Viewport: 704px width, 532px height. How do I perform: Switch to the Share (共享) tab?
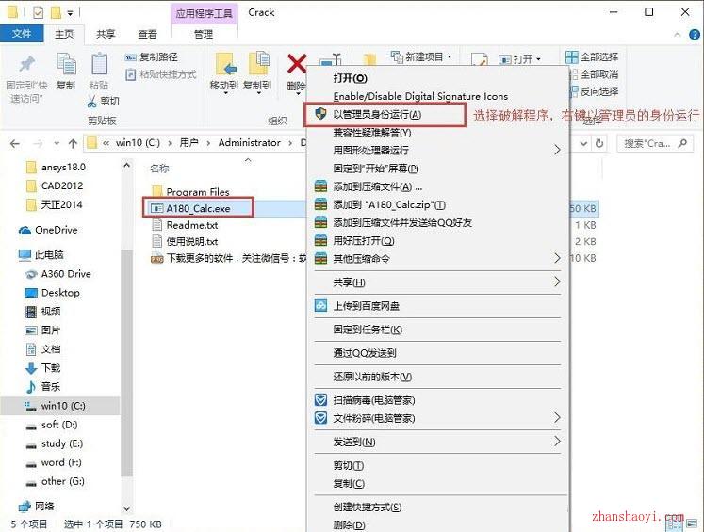[x=106, y=34]
